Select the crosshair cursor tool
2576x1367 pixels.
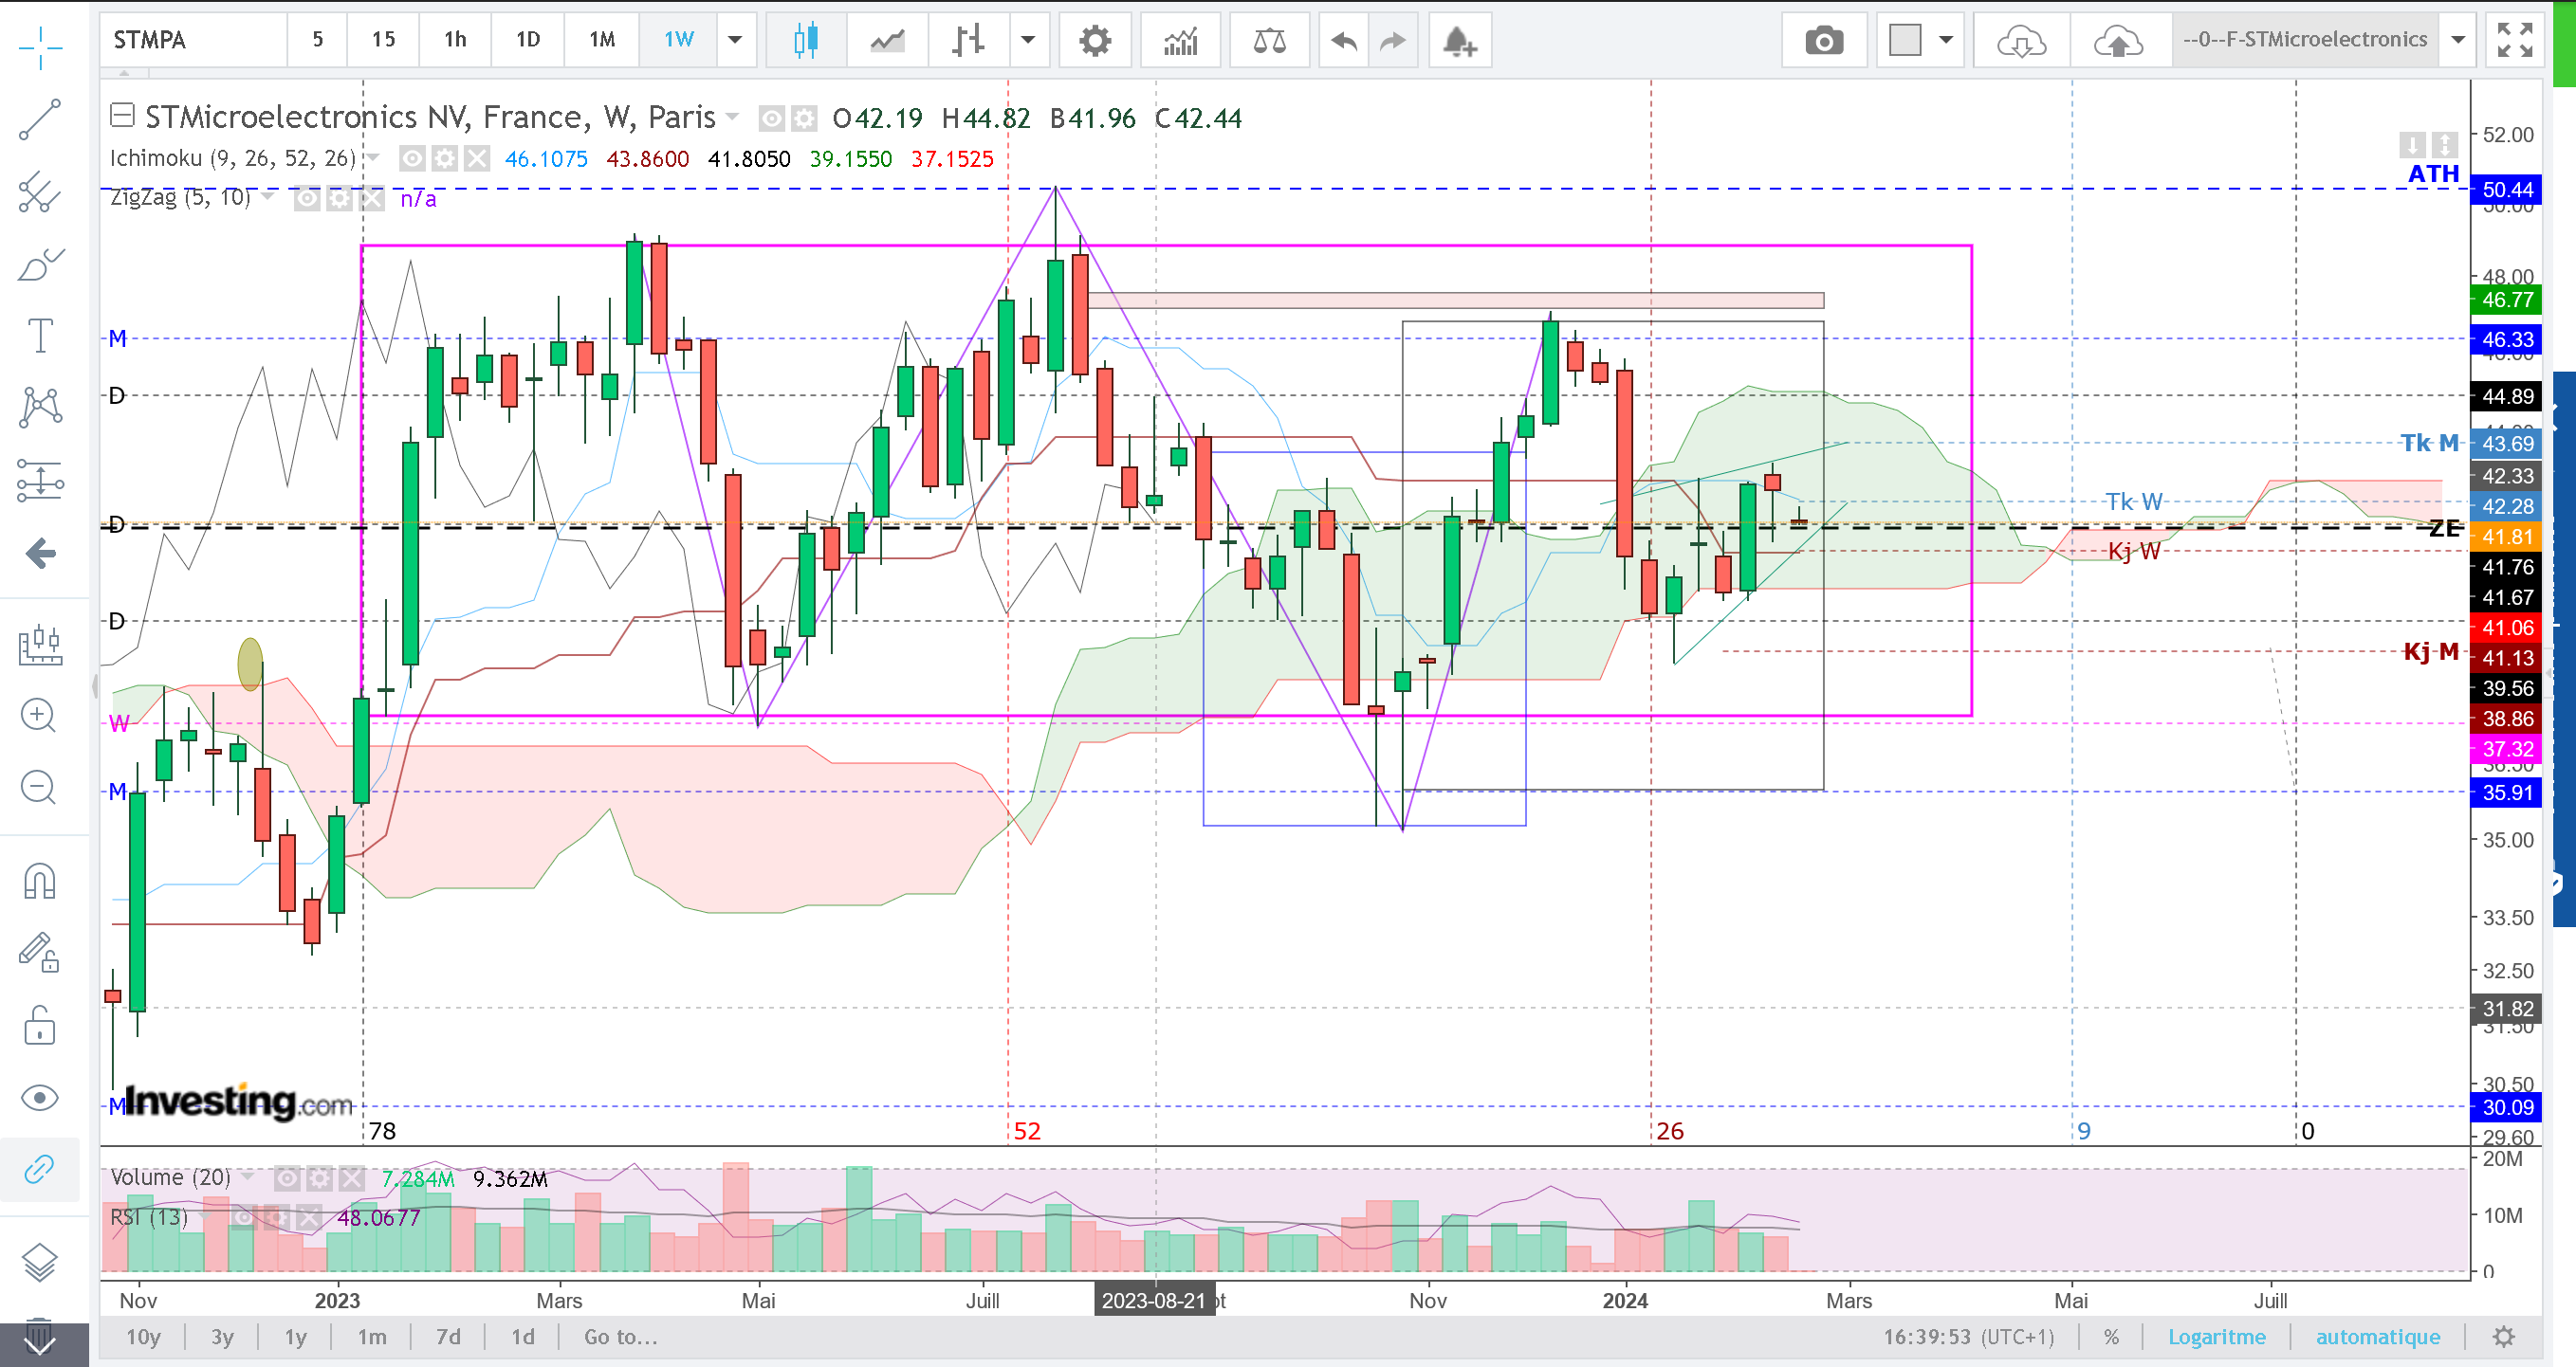coord(40,47)
